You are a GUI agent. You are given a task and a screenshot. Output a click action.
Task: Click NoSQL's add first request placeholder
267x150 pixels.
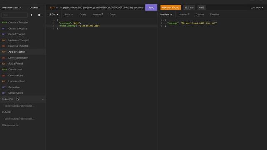point(19,106)
